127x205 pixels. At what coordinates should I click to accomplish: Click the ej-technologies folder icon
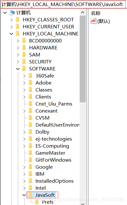tap(30, 139)
